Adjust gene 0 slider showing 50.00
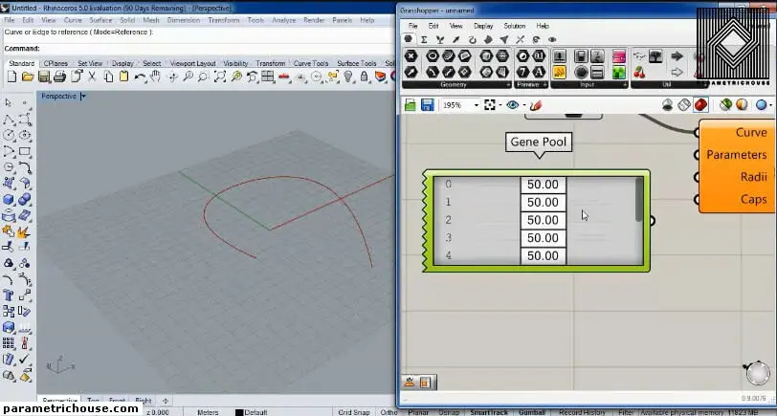Image resolution: width=777 pixels, height=416 pixels. [x=543, y=185]
